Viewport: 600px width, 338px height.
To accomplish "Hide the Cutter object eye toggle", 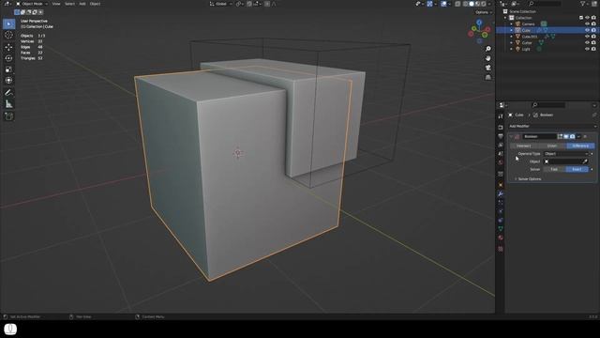I will tap(587, 42).
